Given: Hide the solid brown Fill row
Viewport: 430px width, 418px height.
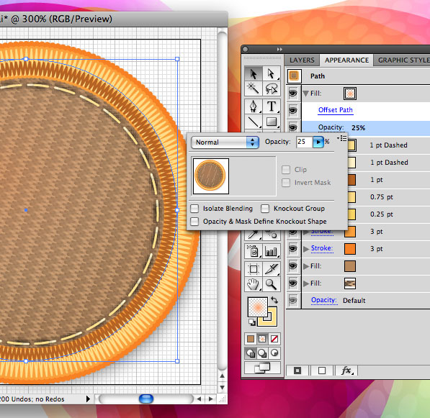Looking at the screenshot, I should coord(293,266).
